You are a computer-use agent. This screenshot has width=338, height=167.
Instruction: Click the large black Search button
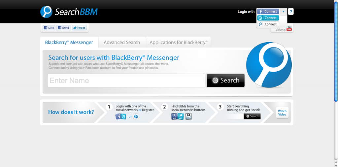(x=226, y=81)
